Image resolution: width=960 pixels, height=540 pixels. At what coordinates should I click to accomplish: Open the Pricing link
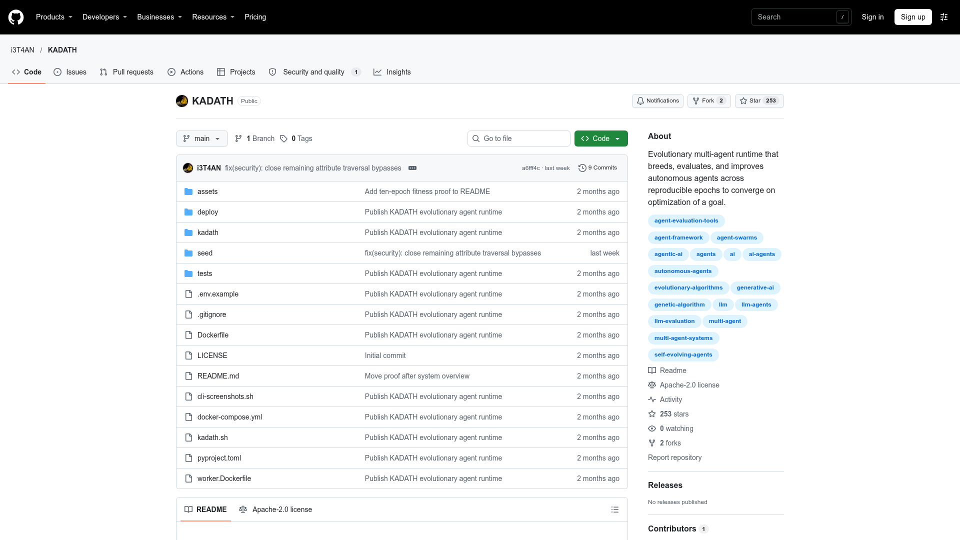255,17
